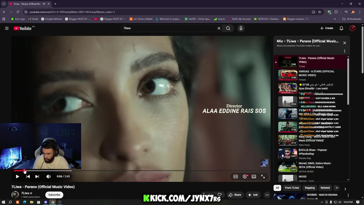The height and width of the screenshot is (205, 364).
Task: Select 7Liwa - Parano in the mix list
Action: tap(311, 62)
